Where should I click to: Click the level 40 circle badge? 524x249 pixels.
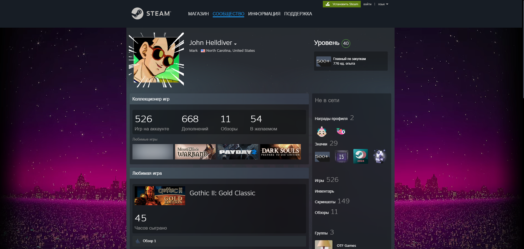(346, 43)
